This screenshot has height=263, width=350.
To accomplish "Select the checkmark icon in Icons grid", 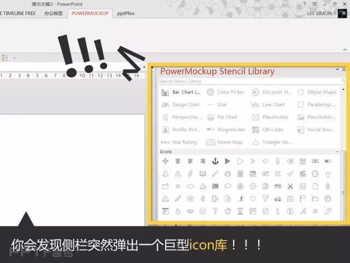I will (290, 174).
